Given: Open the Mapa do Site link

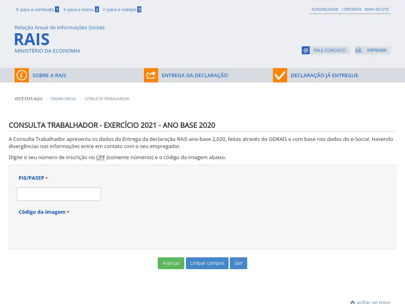Looking at the screenshot, I should (x=377, y=9).
